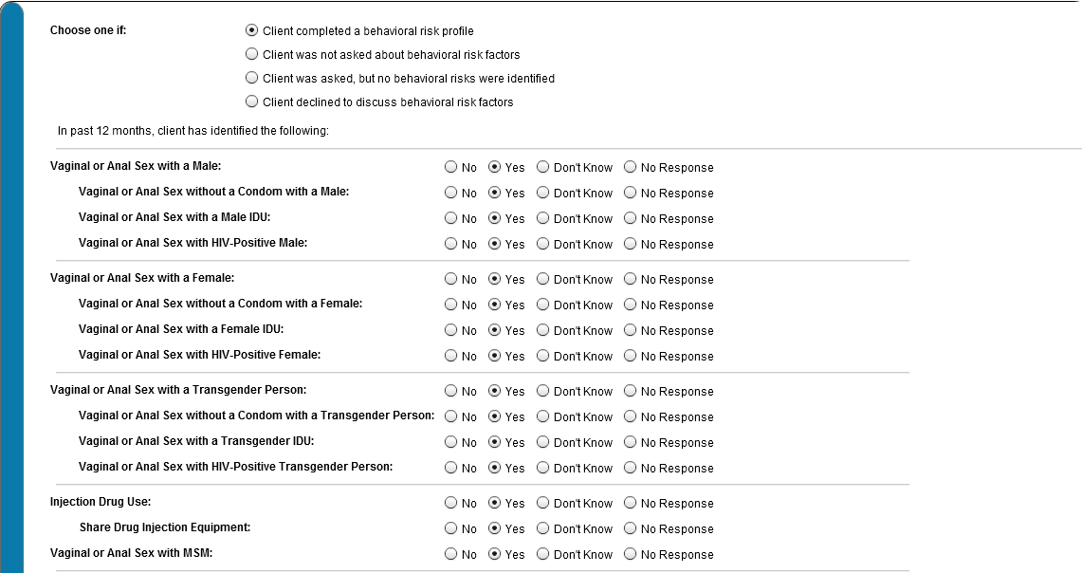Set 'Vaginal or Anal Sex with a Female' to No

(x=450, y=279)
